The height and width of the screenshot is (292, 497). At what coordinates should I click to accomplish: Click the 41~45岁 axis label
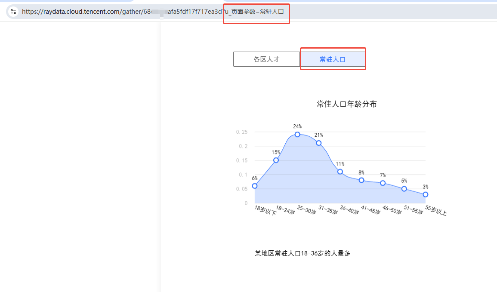click(370, 210)
